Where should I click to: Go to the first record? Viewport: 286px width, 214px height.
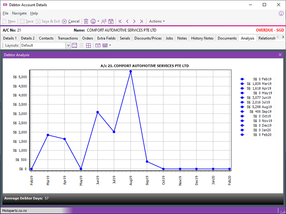pos(120,21)
